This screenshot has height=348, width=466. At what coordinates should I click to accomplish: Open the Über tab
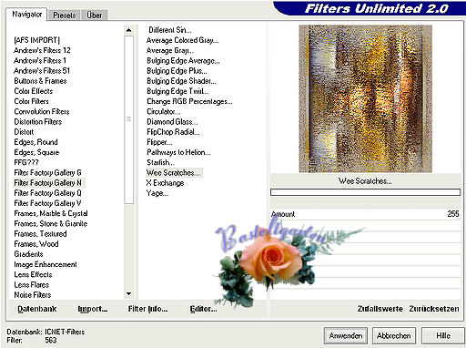point(94,15)
